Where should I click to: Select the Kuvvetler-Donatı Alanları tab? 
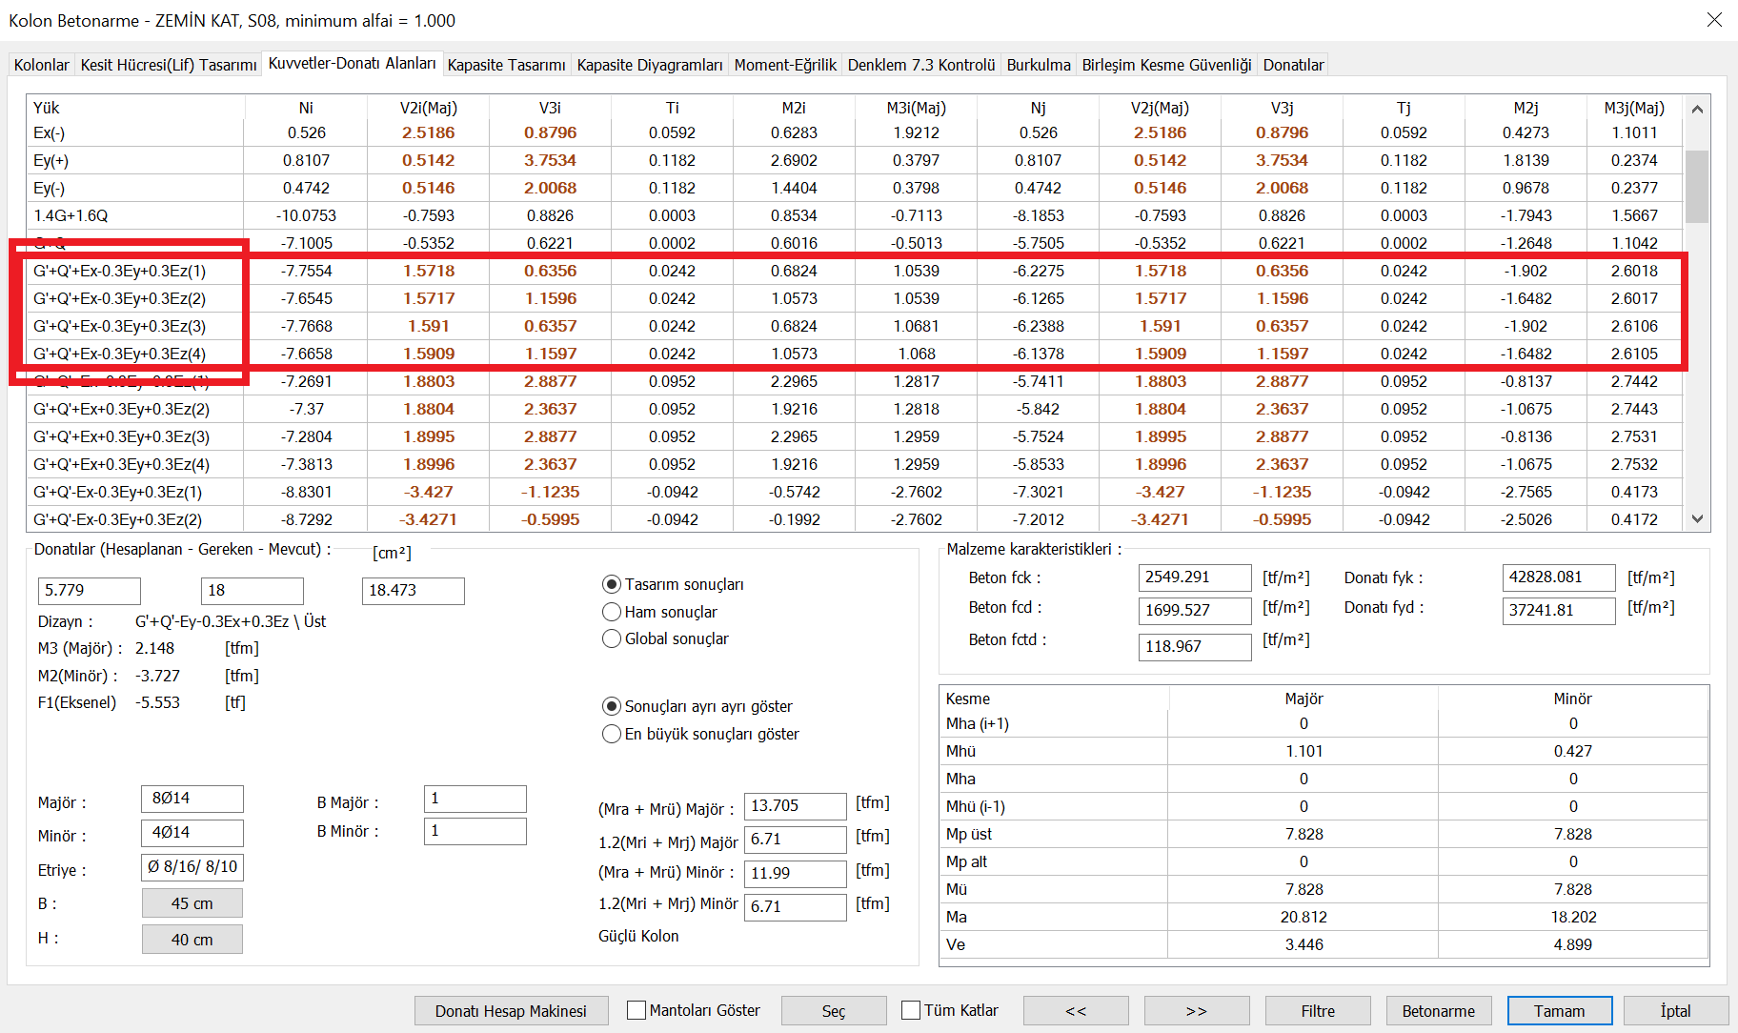click(352, 63)
